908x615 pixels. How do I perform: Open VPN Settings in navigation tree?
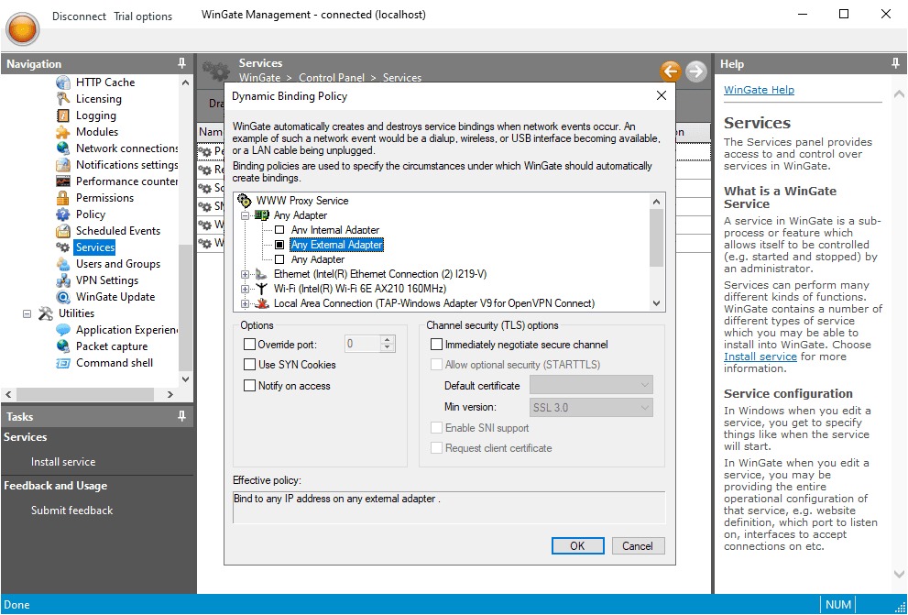click(x=106, y=280)
